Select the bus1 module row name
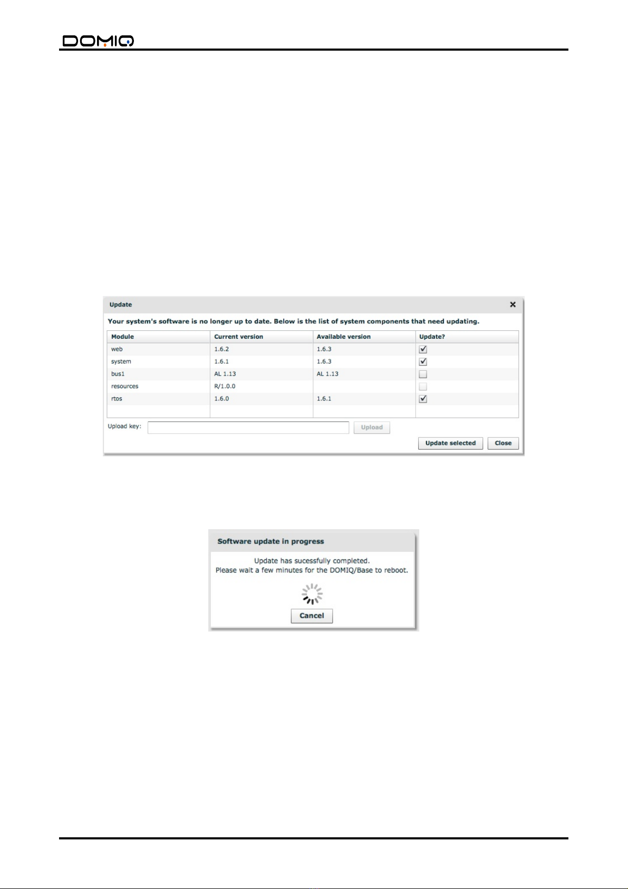The width and height of the screenshot is (628, 889). tap(118, 374)
